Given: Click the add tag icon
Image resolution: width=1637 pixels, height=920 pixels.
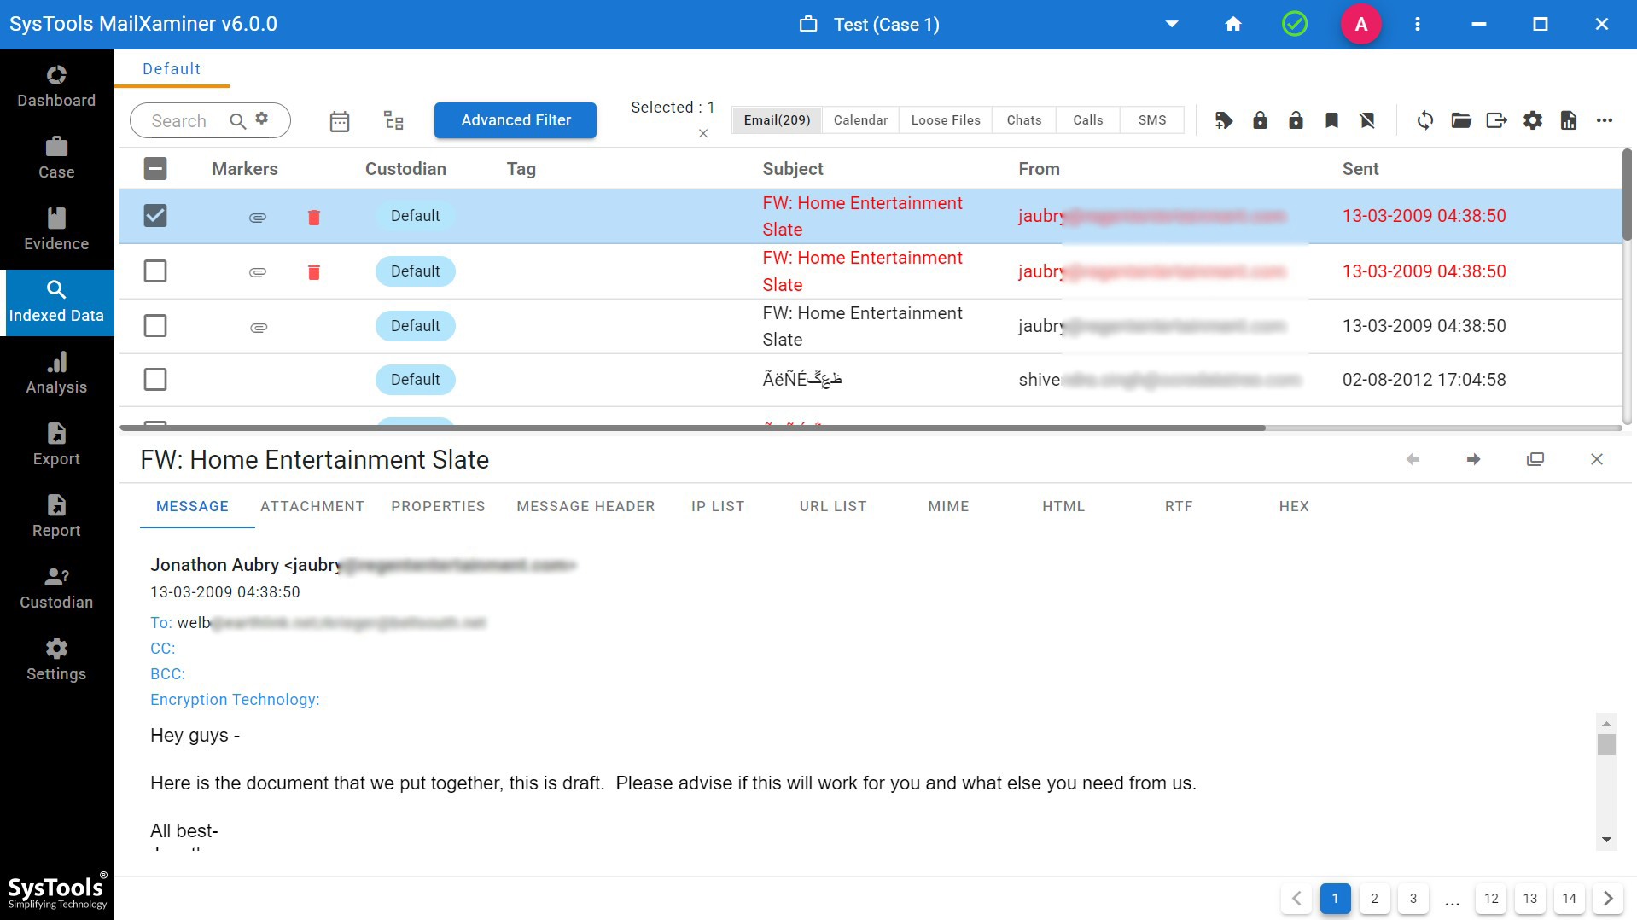Looking at the screenshot, I should [1224, 120].
